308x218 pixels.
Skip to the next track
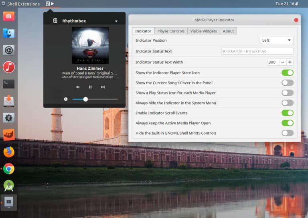(x=103, y=87)
